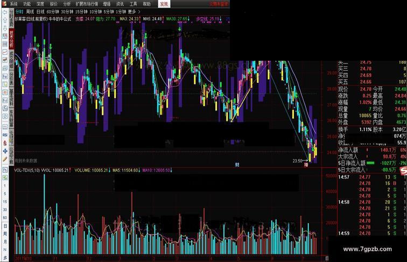This screenshot has height=262, width=407.
Task: Click the 换手 1.11% value
Action: point(365,130)
